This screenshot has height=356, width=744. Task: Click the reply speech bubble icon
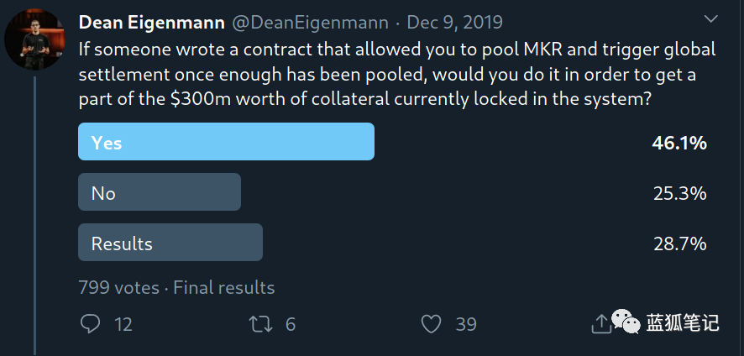(90, 324)
